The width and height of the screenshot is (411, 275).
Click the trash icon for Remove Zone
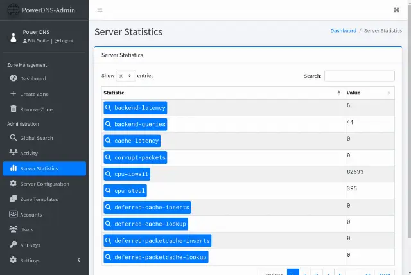pyautogui.click(x=13, y=109)
